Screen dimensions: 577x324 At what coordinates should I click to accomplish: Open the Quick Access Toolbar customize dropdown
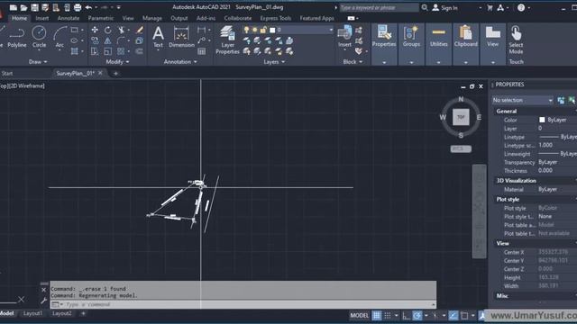pyautogui.click(x=118, y=7)
